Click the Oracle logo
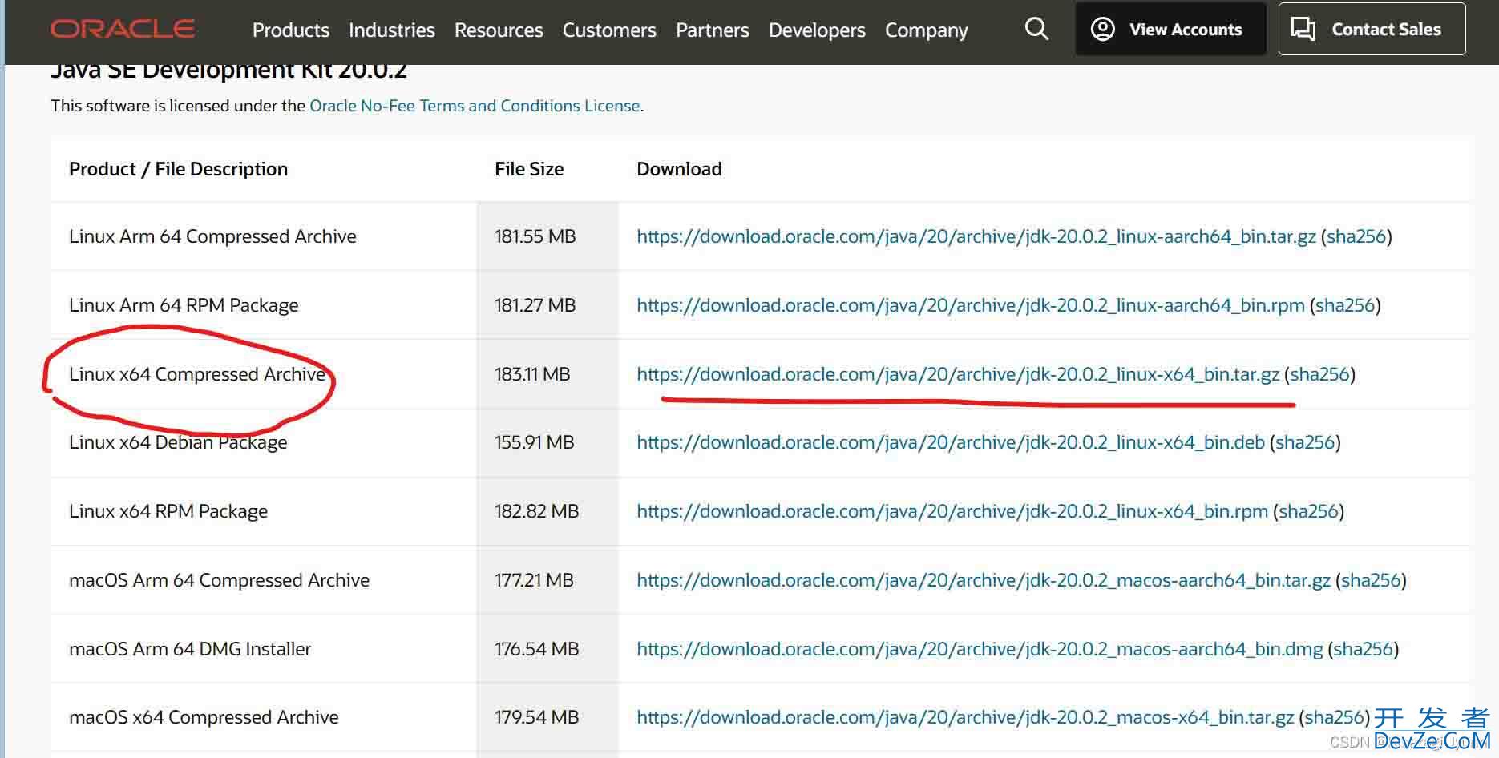This screenshot has width=1499, height=758. pyautogui.click(x=123, y=30)
